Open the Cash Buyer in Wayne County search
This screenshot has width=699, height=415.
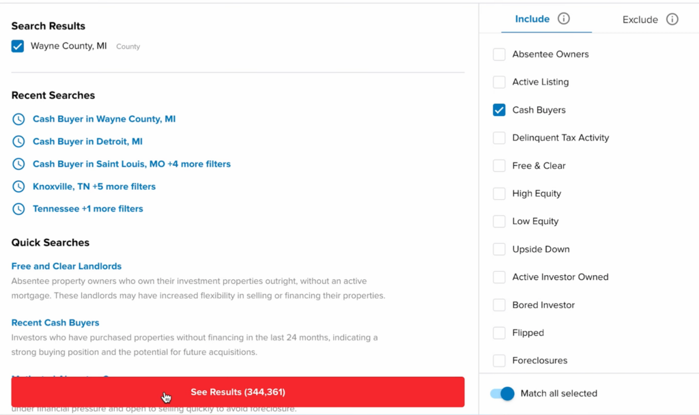tap(104, 119)
